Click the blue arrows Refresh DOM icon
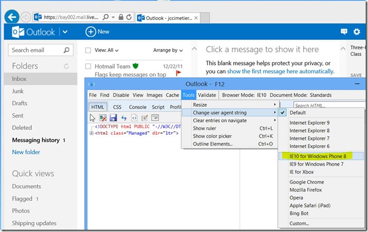This screenshot has height=232, width=368. 123,118
